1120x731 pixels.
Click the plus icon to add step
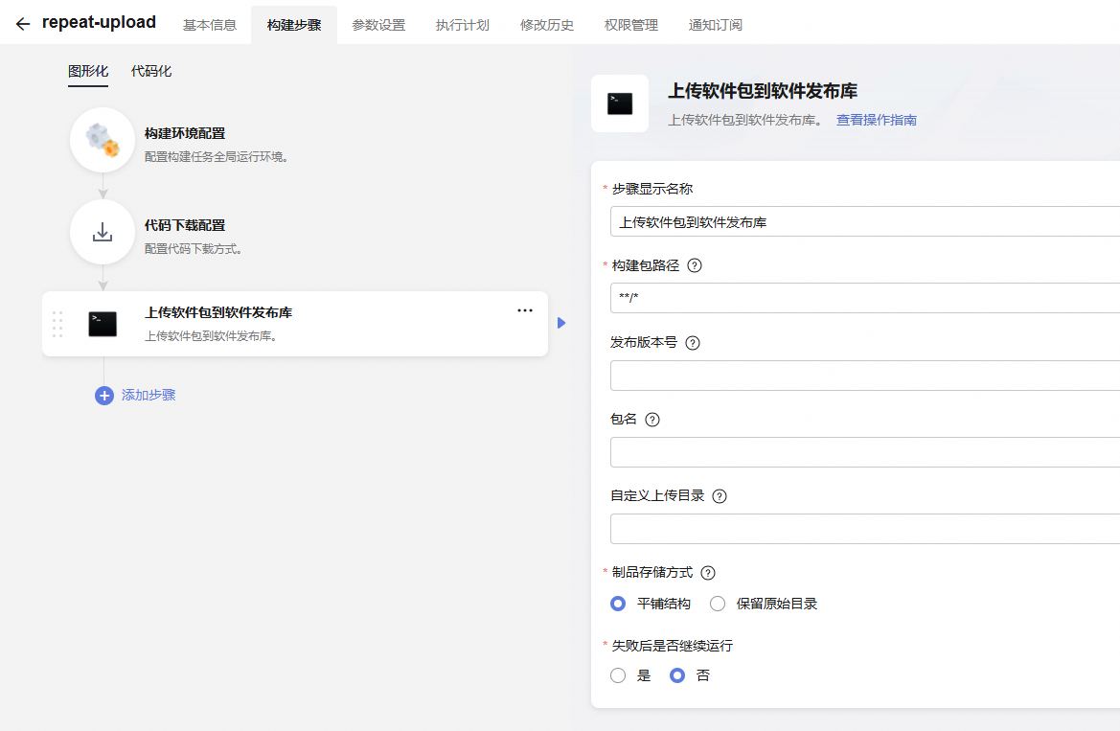[104, 396]
